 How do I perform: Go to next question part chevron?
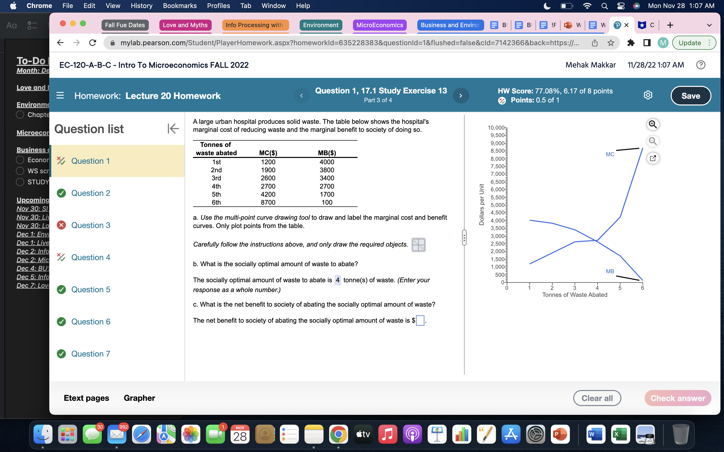(461, 96)
